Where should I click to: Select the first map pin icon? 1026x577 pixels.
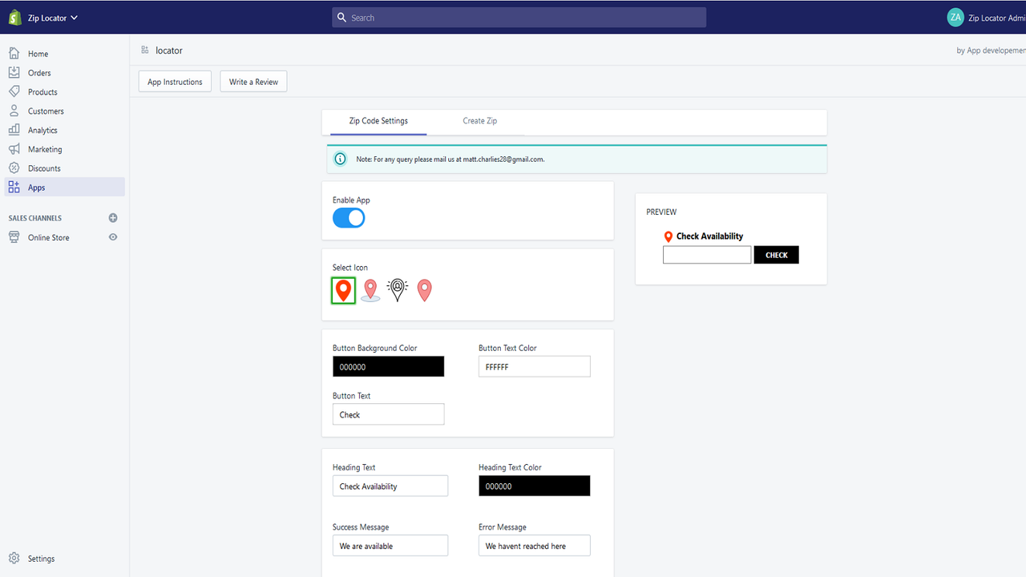click(x=343, y=290)
